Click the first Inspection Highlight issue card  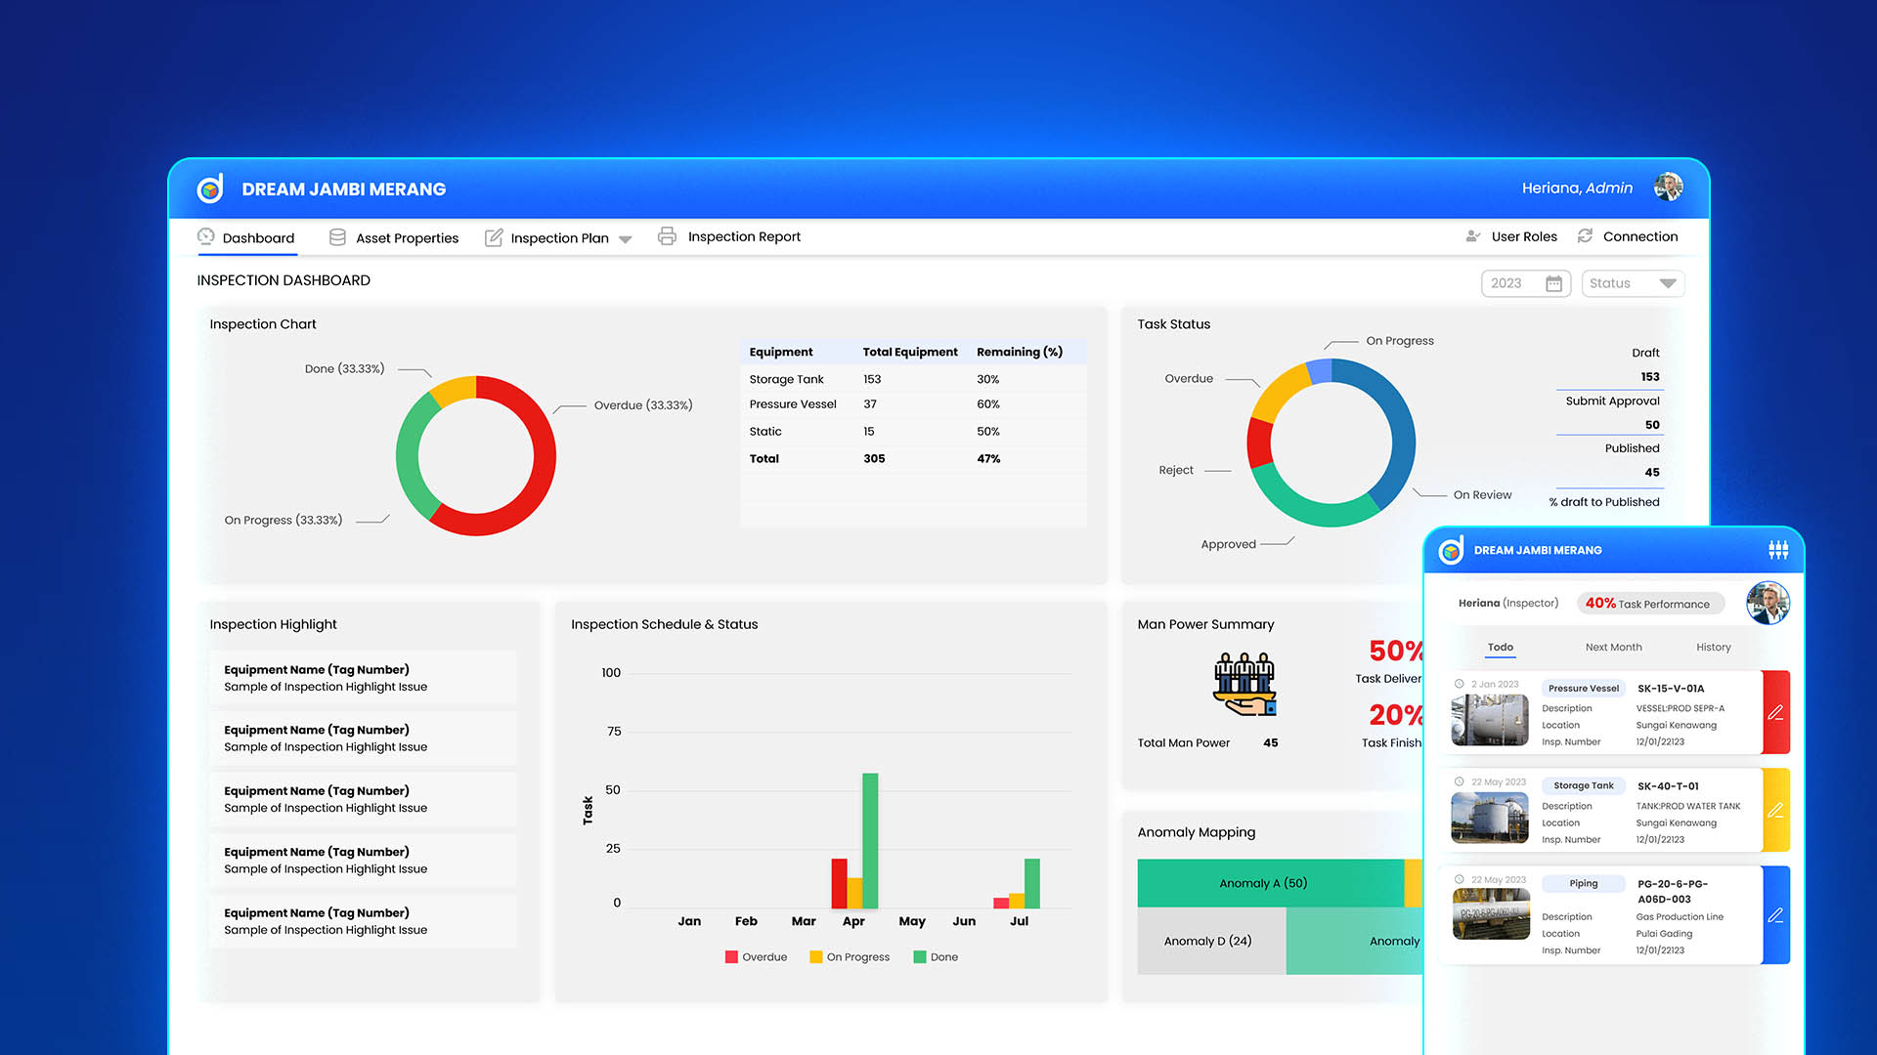tap(363, 678)
